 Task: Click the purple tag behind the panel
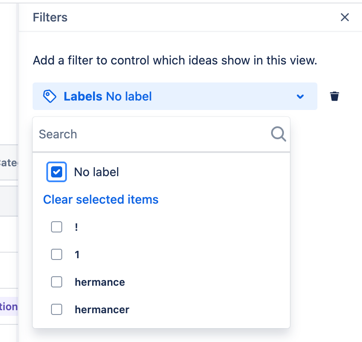pos(9,306)
